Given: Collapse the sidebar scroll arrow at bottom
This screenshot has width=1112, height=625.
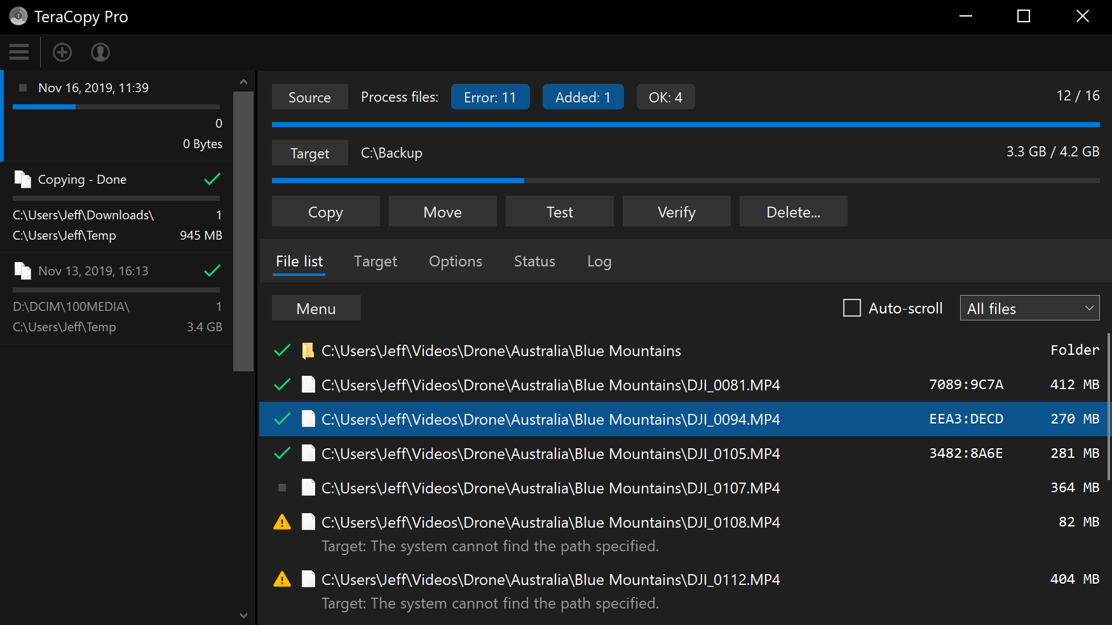Looking at the screenshot, I should coord(243,615).
